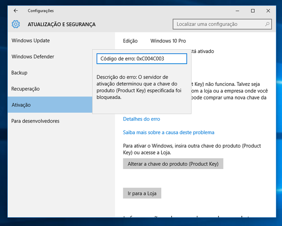Open Saiba mais sobre a causa deste problema

click(169, 132)
